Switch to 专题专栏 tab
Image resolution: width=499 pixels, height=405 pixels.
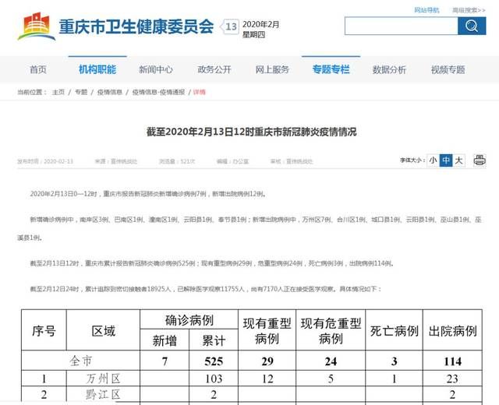coord(331,69)
